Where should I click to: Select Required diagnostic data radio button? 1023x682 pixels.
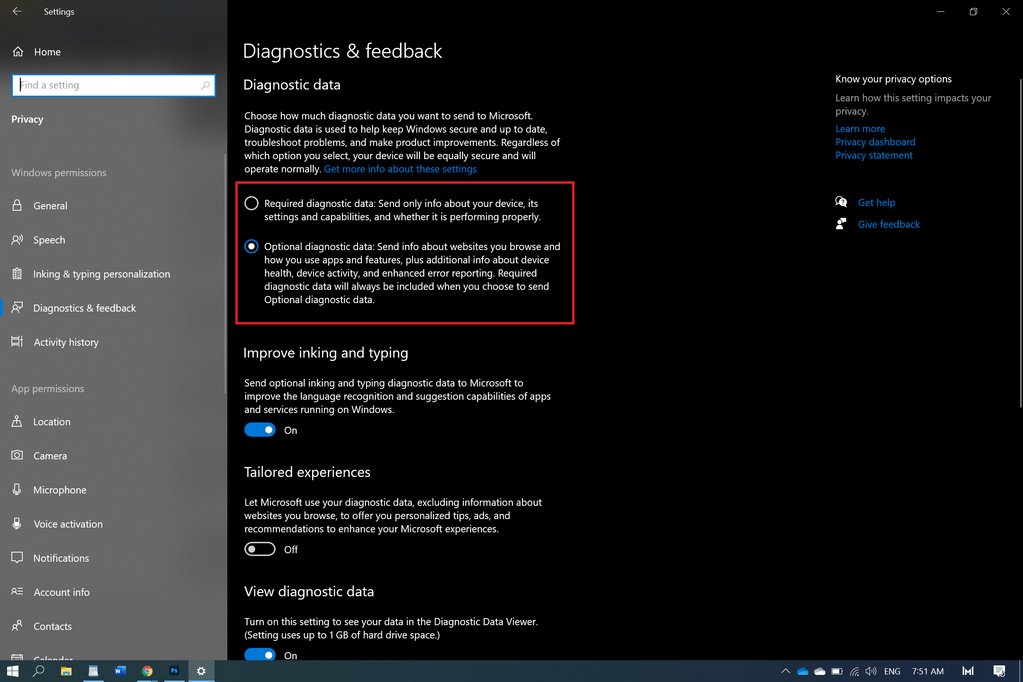pyautogui.click(x=251, y=203)
